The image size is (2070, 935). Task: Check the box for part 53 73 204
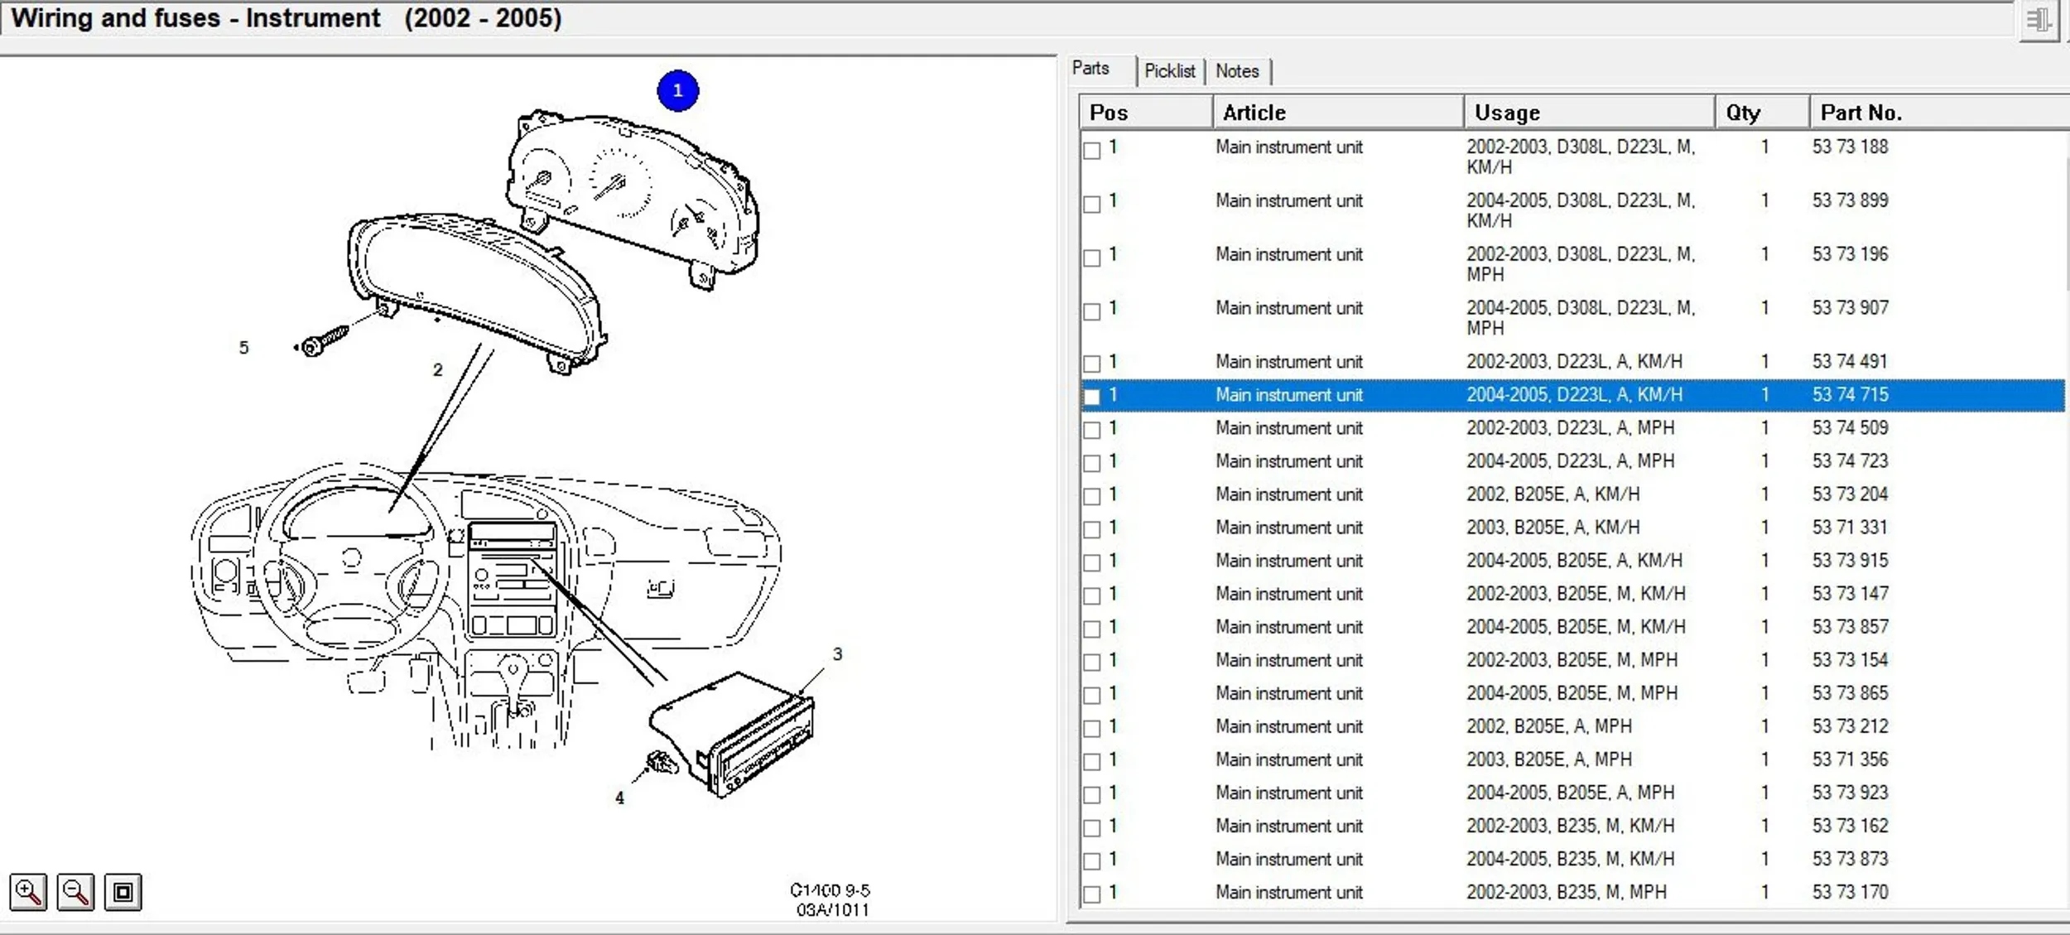[x=1092, y=496]
